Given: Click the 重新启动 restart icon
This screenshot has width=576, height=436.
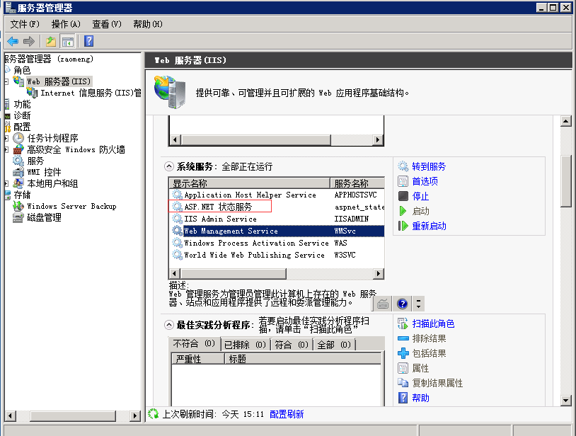Looking at the screenshot, I should pyautogui.click(x=403, y=226).
